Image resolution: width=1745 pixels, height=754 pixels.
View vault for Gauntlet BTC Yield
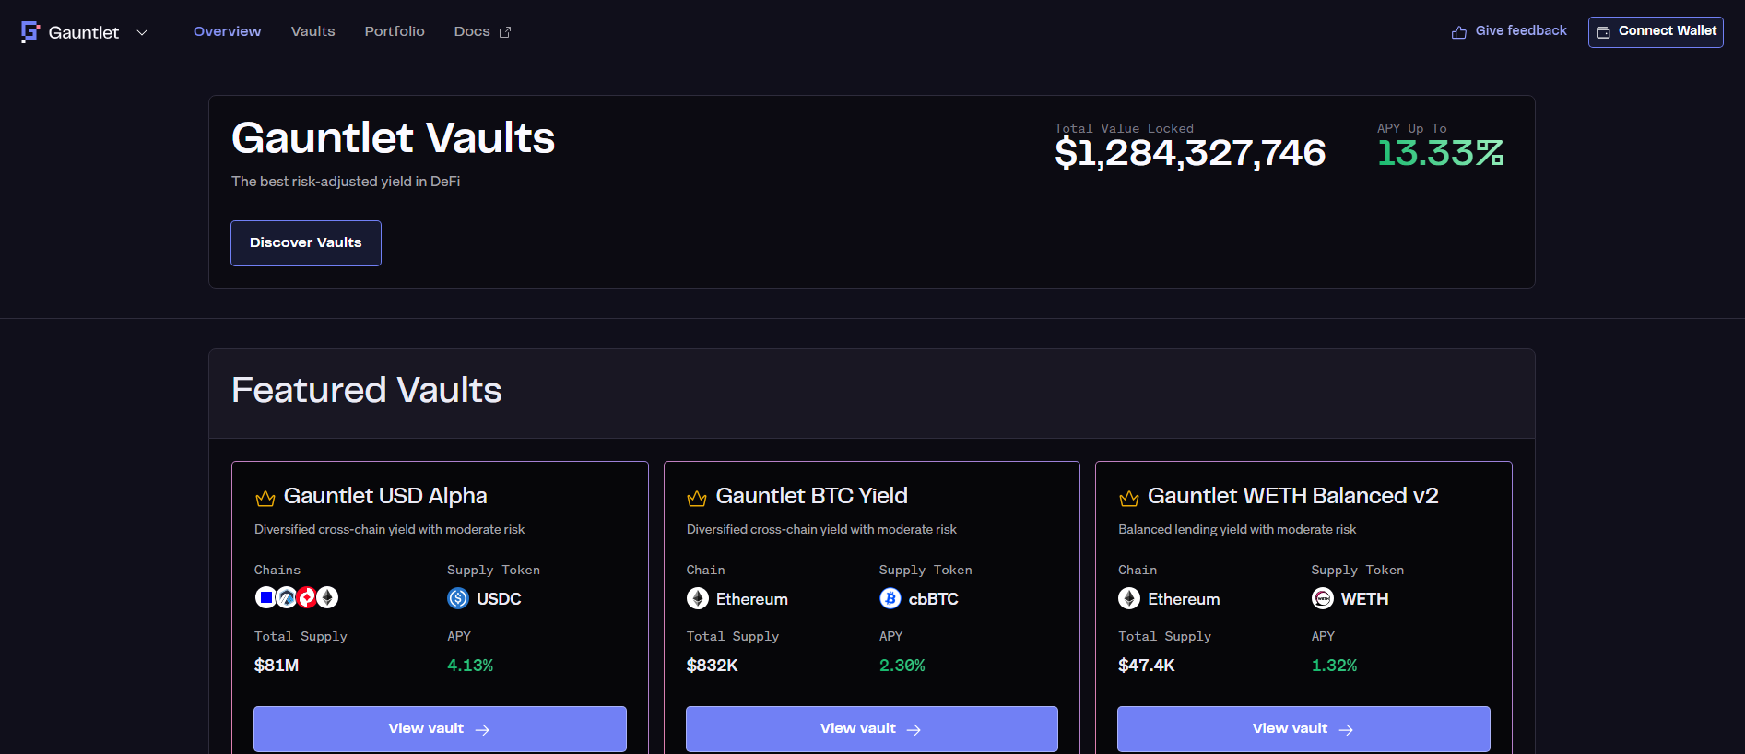(872, 728)
